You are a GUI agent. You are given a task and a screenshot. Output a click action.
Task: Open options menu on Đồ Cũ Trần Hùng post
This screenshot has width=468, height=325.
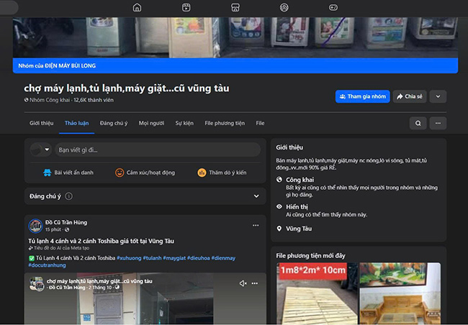point(256,225)
